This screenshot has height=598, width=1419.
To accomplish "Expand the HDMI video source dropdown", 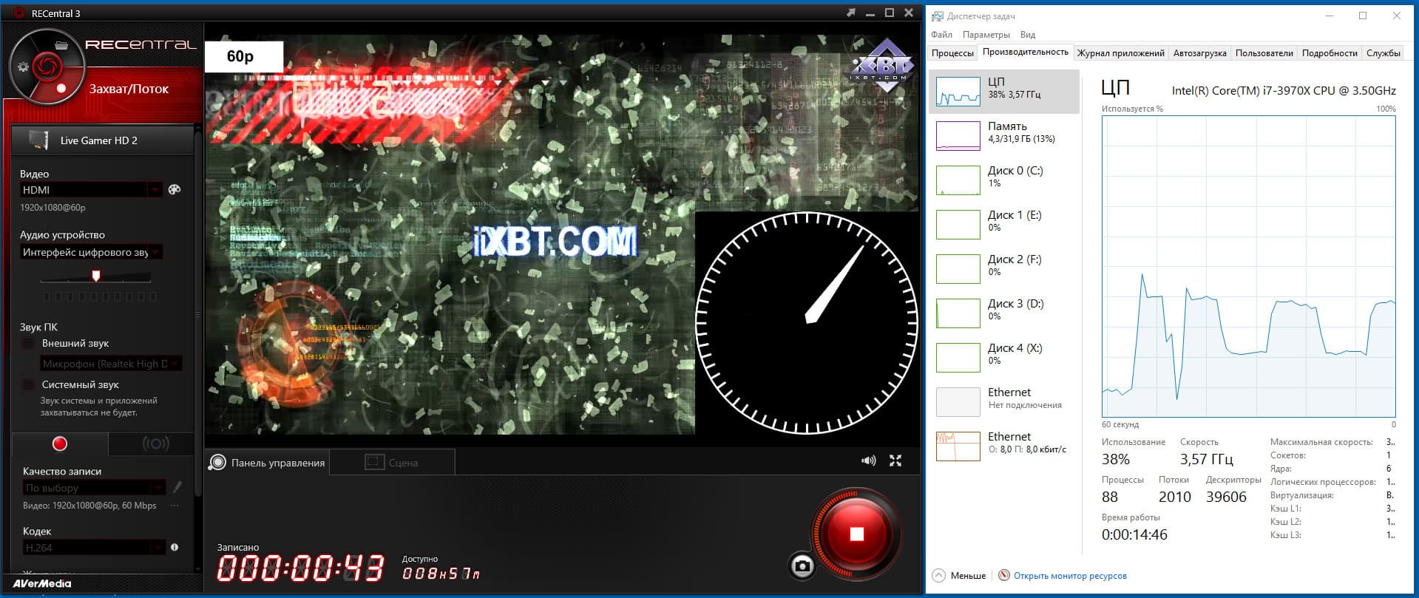I will 92,190.
